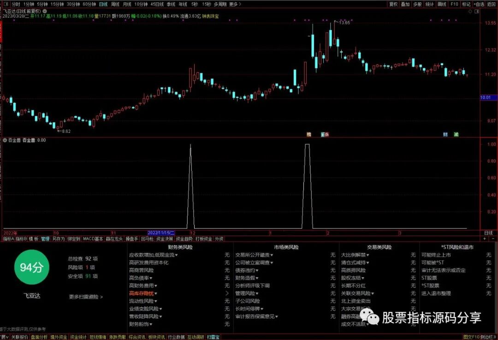Open the arrow beside 高库存隐忧 row
Viewport: 498px width, 340px height.
[x=227, y=293]
